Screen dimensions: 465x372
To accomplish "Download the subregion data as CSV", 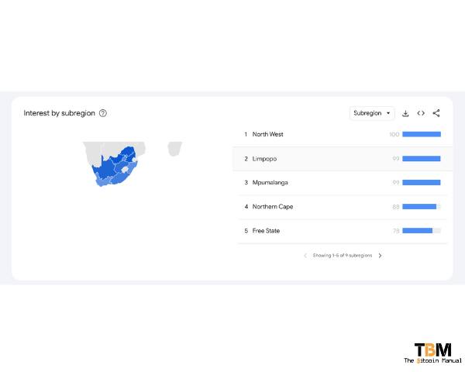I will (405, 113).
